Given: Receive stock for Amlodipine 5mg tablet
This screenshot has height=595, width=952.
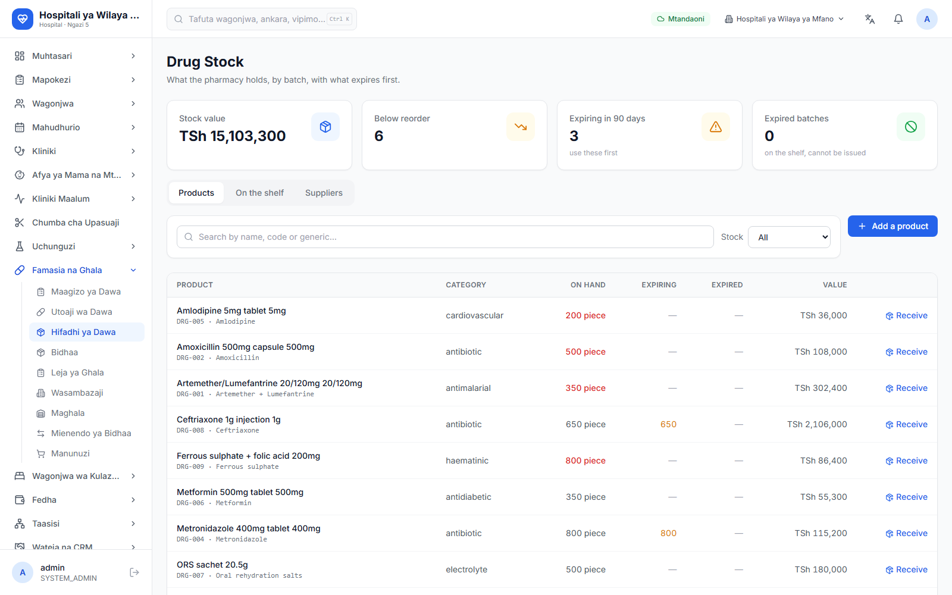Looking at the screenshot, I should [906, 315].
